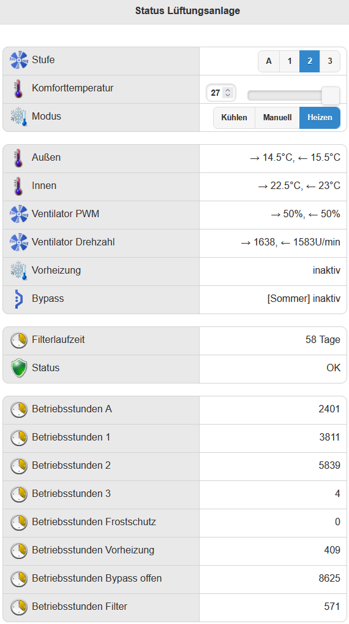Image resolution: width=349 pixels, height=624 pixels.
Task: Click the snowflake icon beside Vorheizung
Action: click(18, 271)
